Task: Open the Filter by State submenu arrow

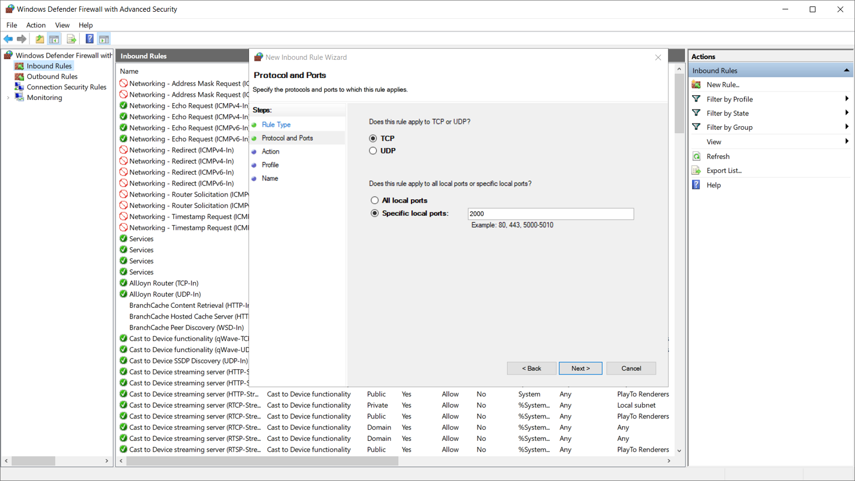Action: pyautogui.click(x=847, y=113)
